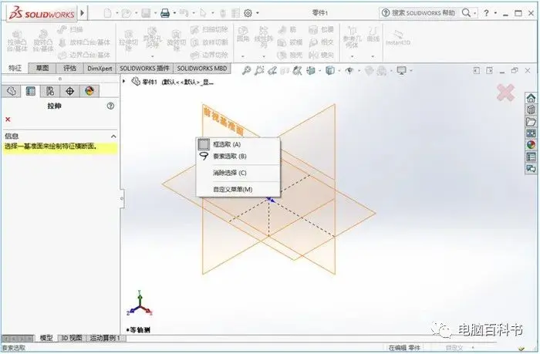Open the ConfigurationManager tab icon

coord(50,91)
